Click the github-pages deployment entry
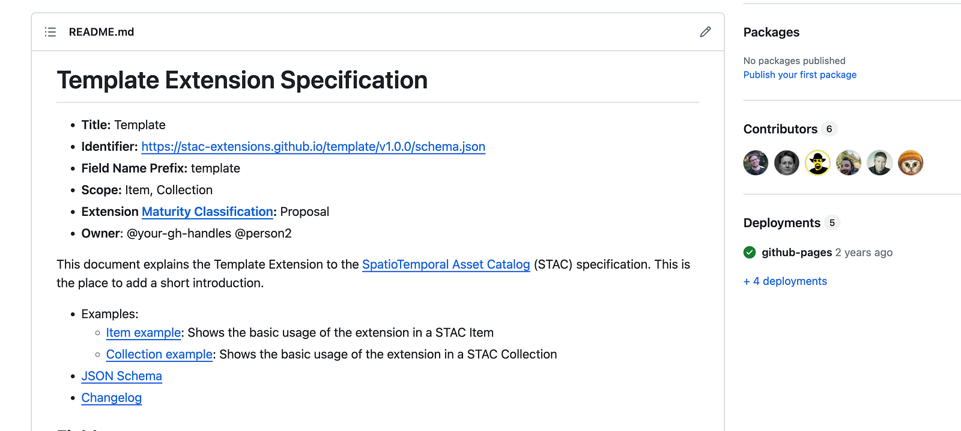The width and height of the screenshot is (961, 431). click(796, 252)
